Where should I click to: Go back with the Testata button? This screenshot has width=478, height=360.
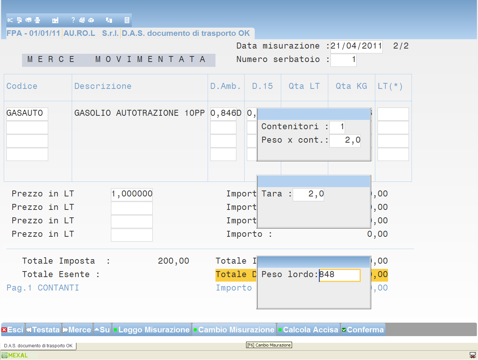click(x=43, y=330)
